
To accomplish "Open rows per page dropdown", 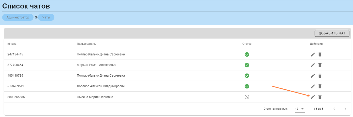I will pyautogui.click(x=300, y=109).
